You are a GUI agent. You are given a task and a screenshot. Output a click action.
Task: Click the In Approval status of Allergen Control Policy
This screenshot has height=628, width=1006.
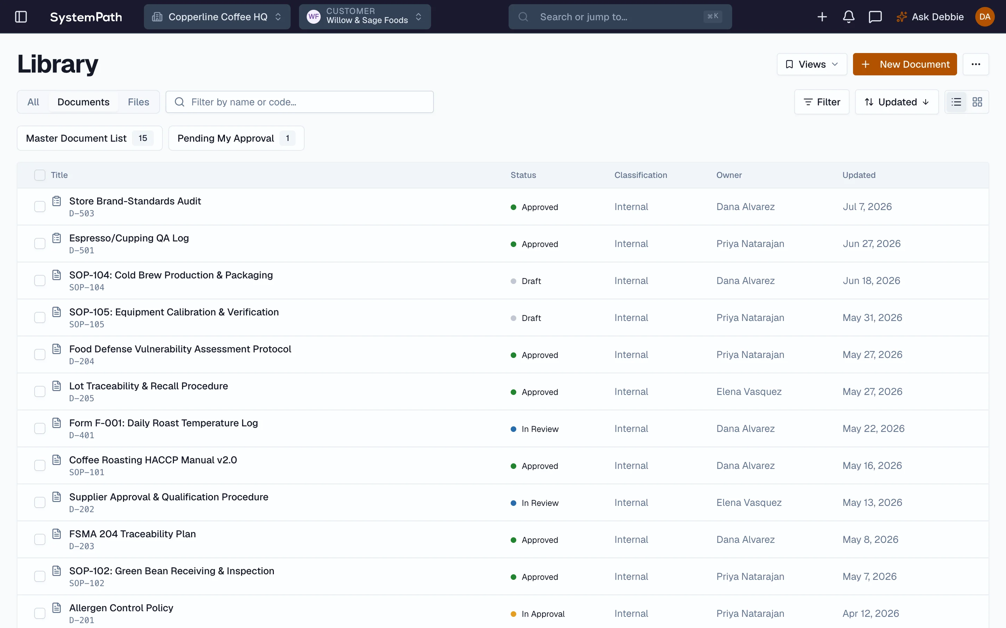point(538,614)
